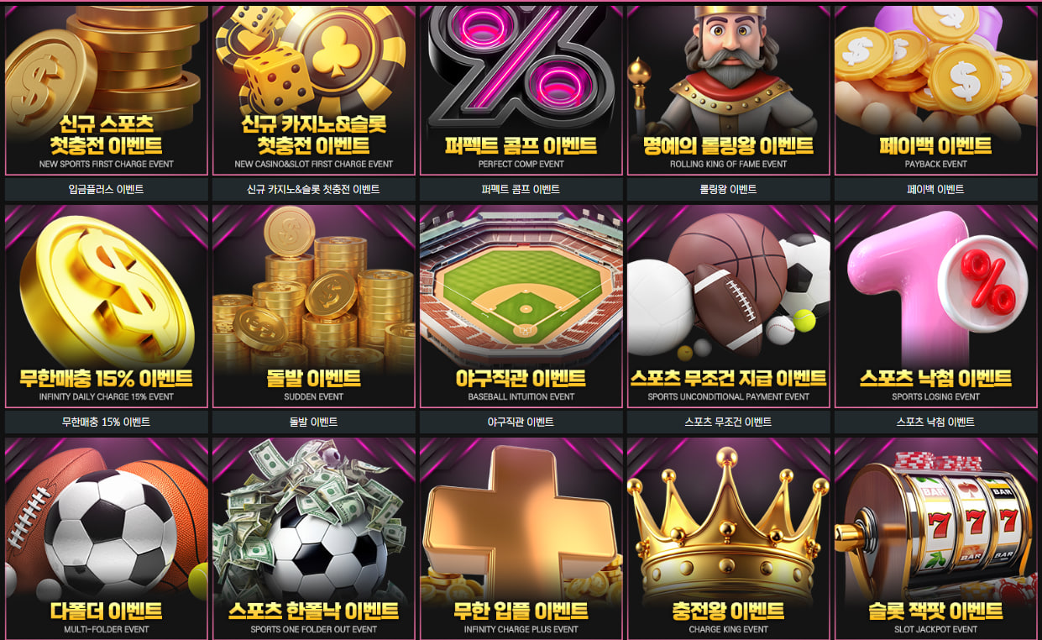View the Sports Losing Event pink banner
Image resolution: width=1042 pixels, height=640 pixels.
[935, 307]
